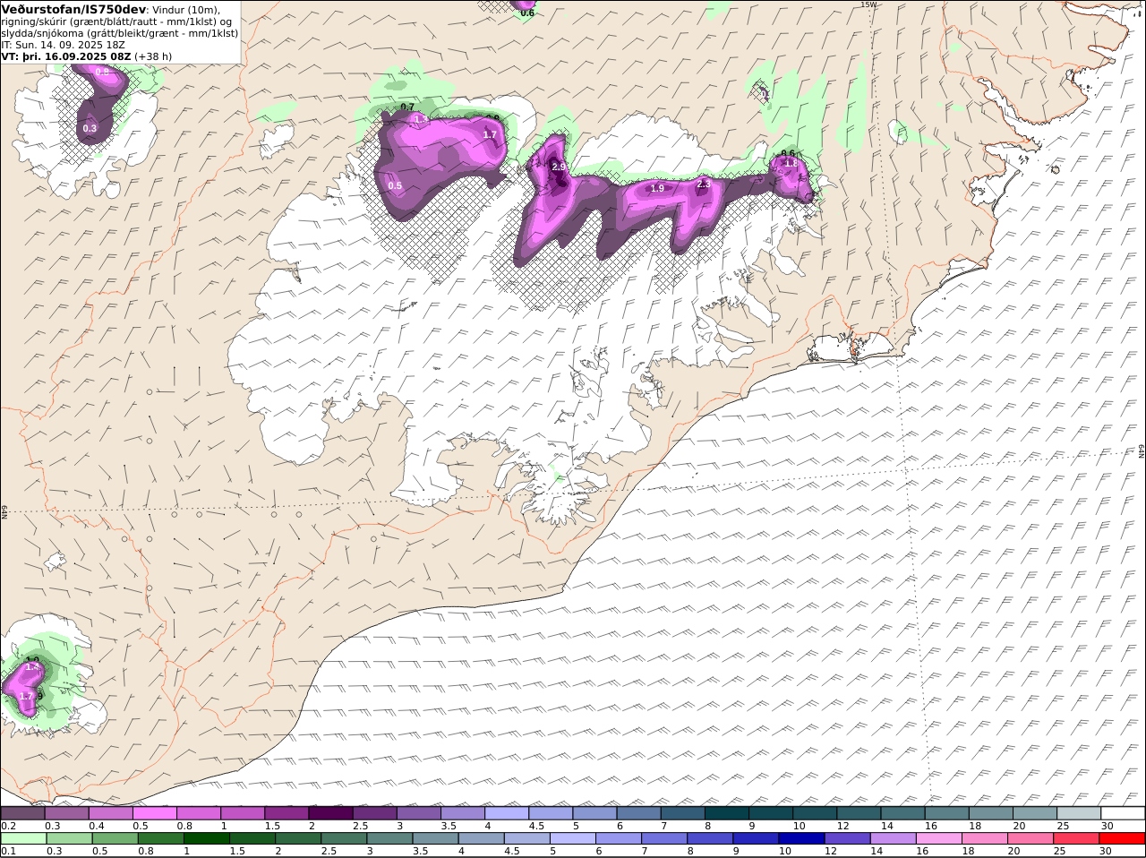Select the pale green 0.1 swatch in lower scale
The image size is (1146, 858).
pyautogui.click(x=23, y=839)
